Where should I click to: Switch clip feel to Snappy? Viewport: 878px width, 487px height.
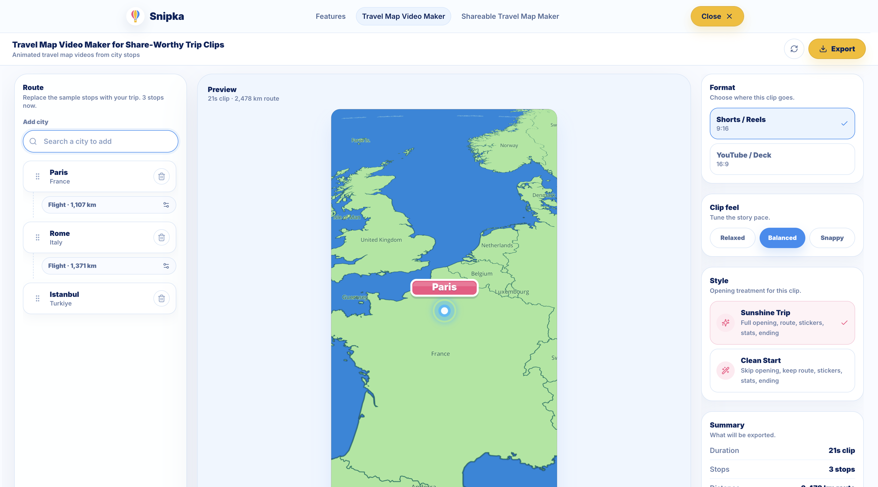click(832, 238)
